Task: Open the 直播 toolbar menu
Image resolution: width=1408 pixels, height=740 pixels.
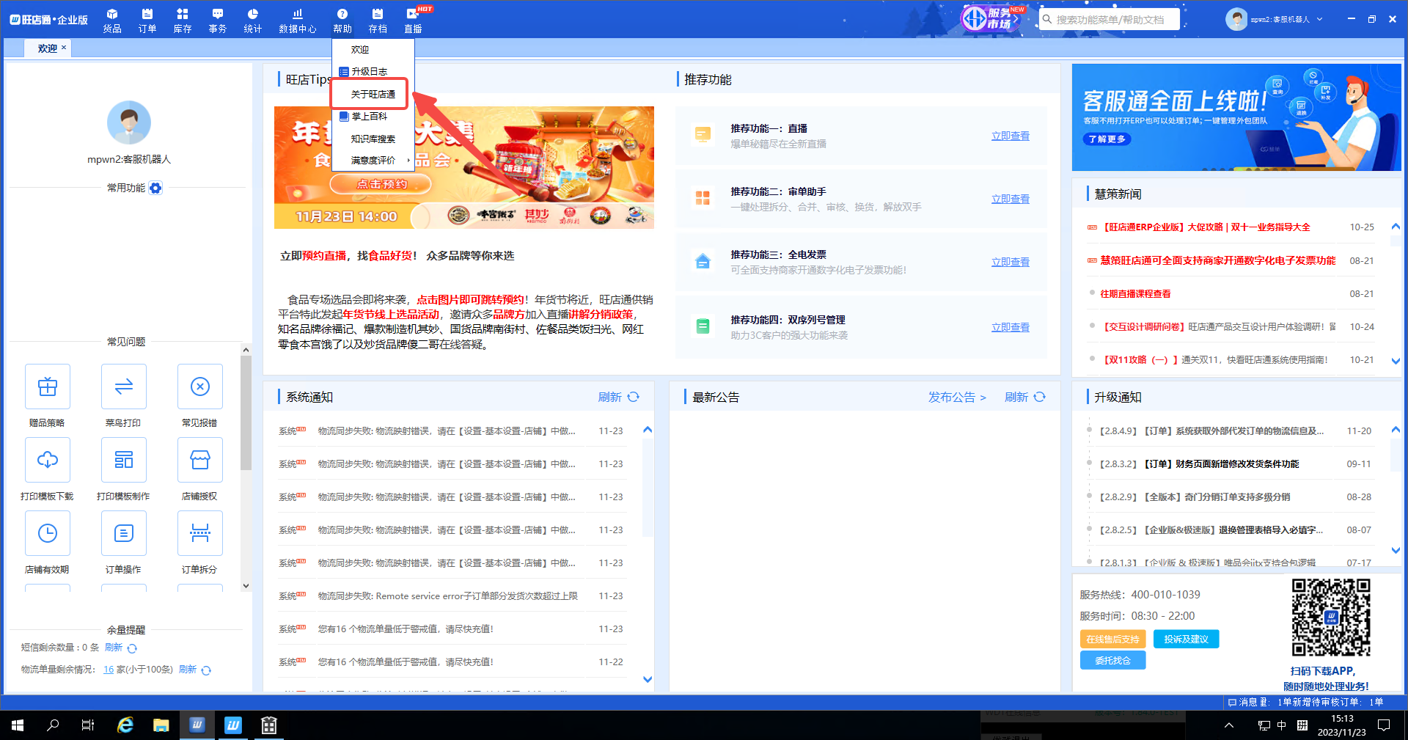Action: [413, 21]
